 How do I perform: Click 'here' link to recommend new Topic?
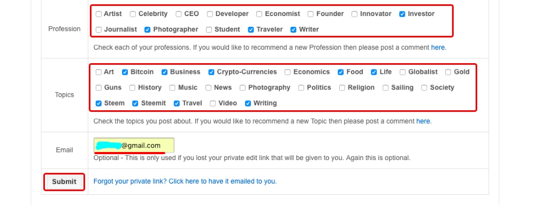(423, 121)
